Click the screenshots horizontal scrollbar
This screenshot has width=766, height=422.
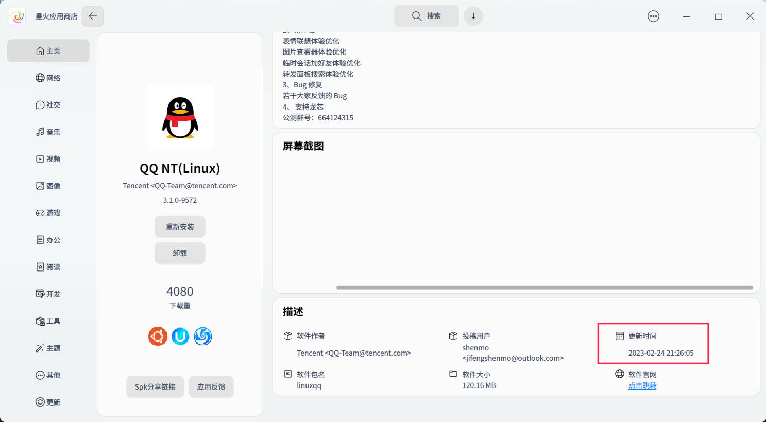coord(544,288)
